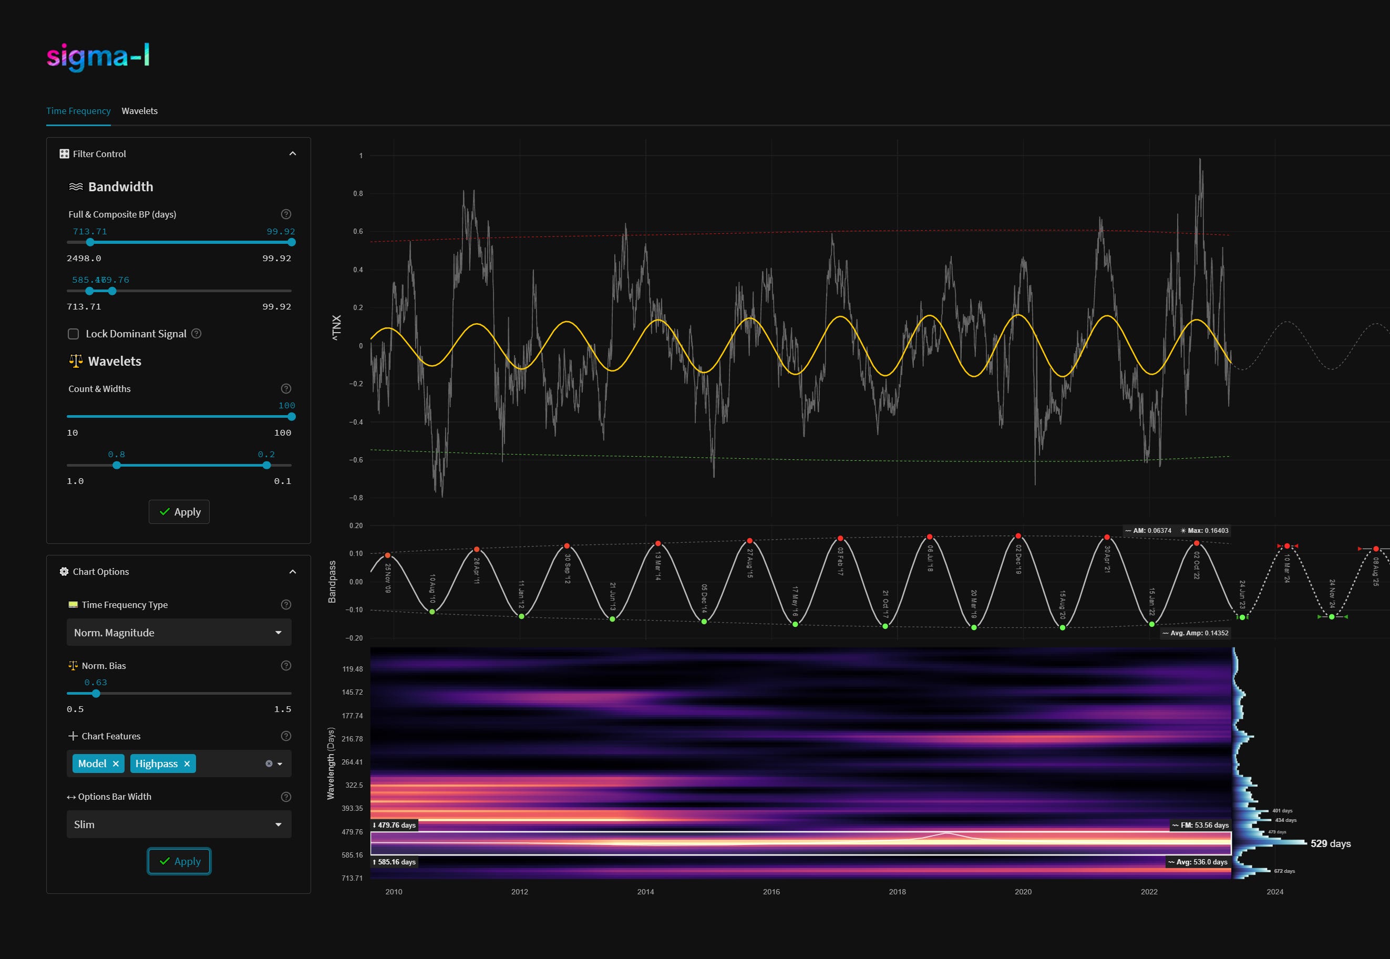Clear all Chart Features selections

click(x=269, y=764)
